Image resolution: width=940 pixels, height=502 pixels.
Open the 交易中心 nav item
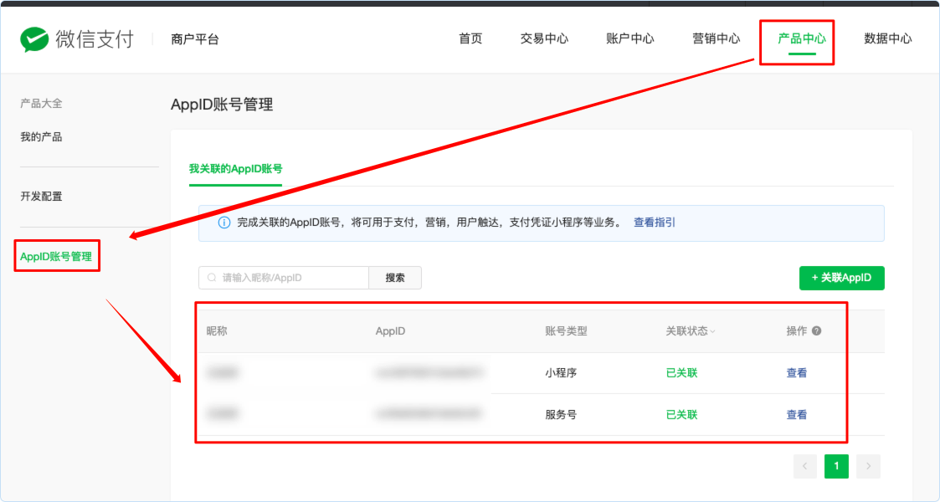[544, 38]
